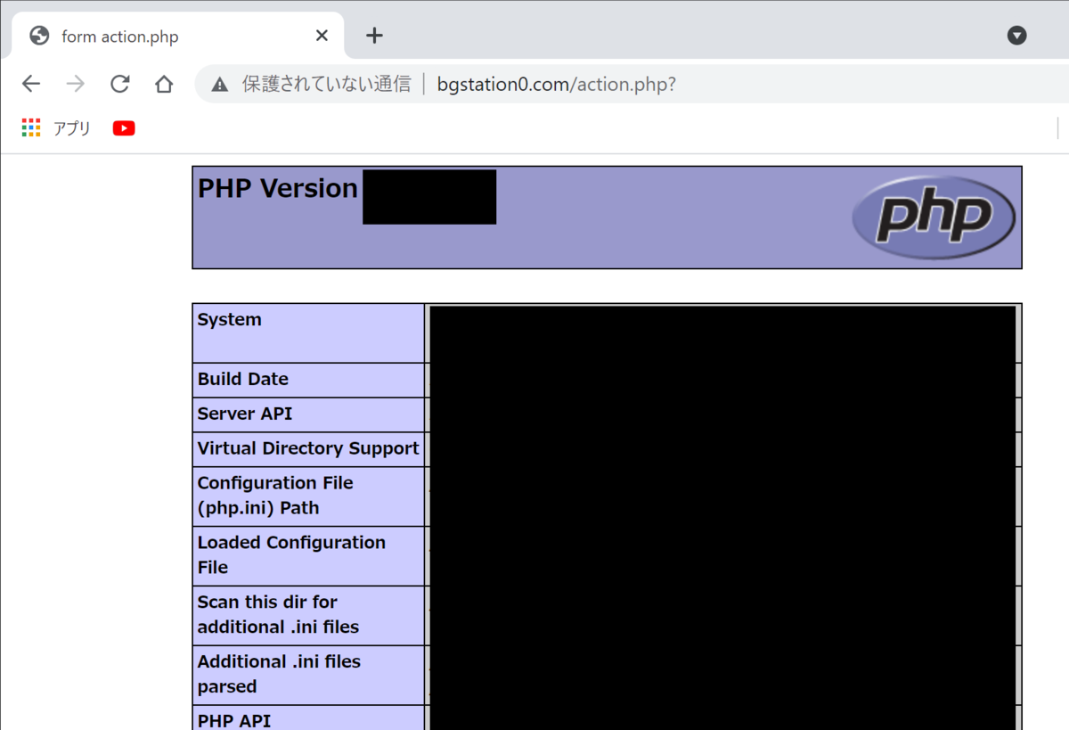1069x730 pixels.
Task: Open a new tab with the plus button
Action: pos(374,36)
